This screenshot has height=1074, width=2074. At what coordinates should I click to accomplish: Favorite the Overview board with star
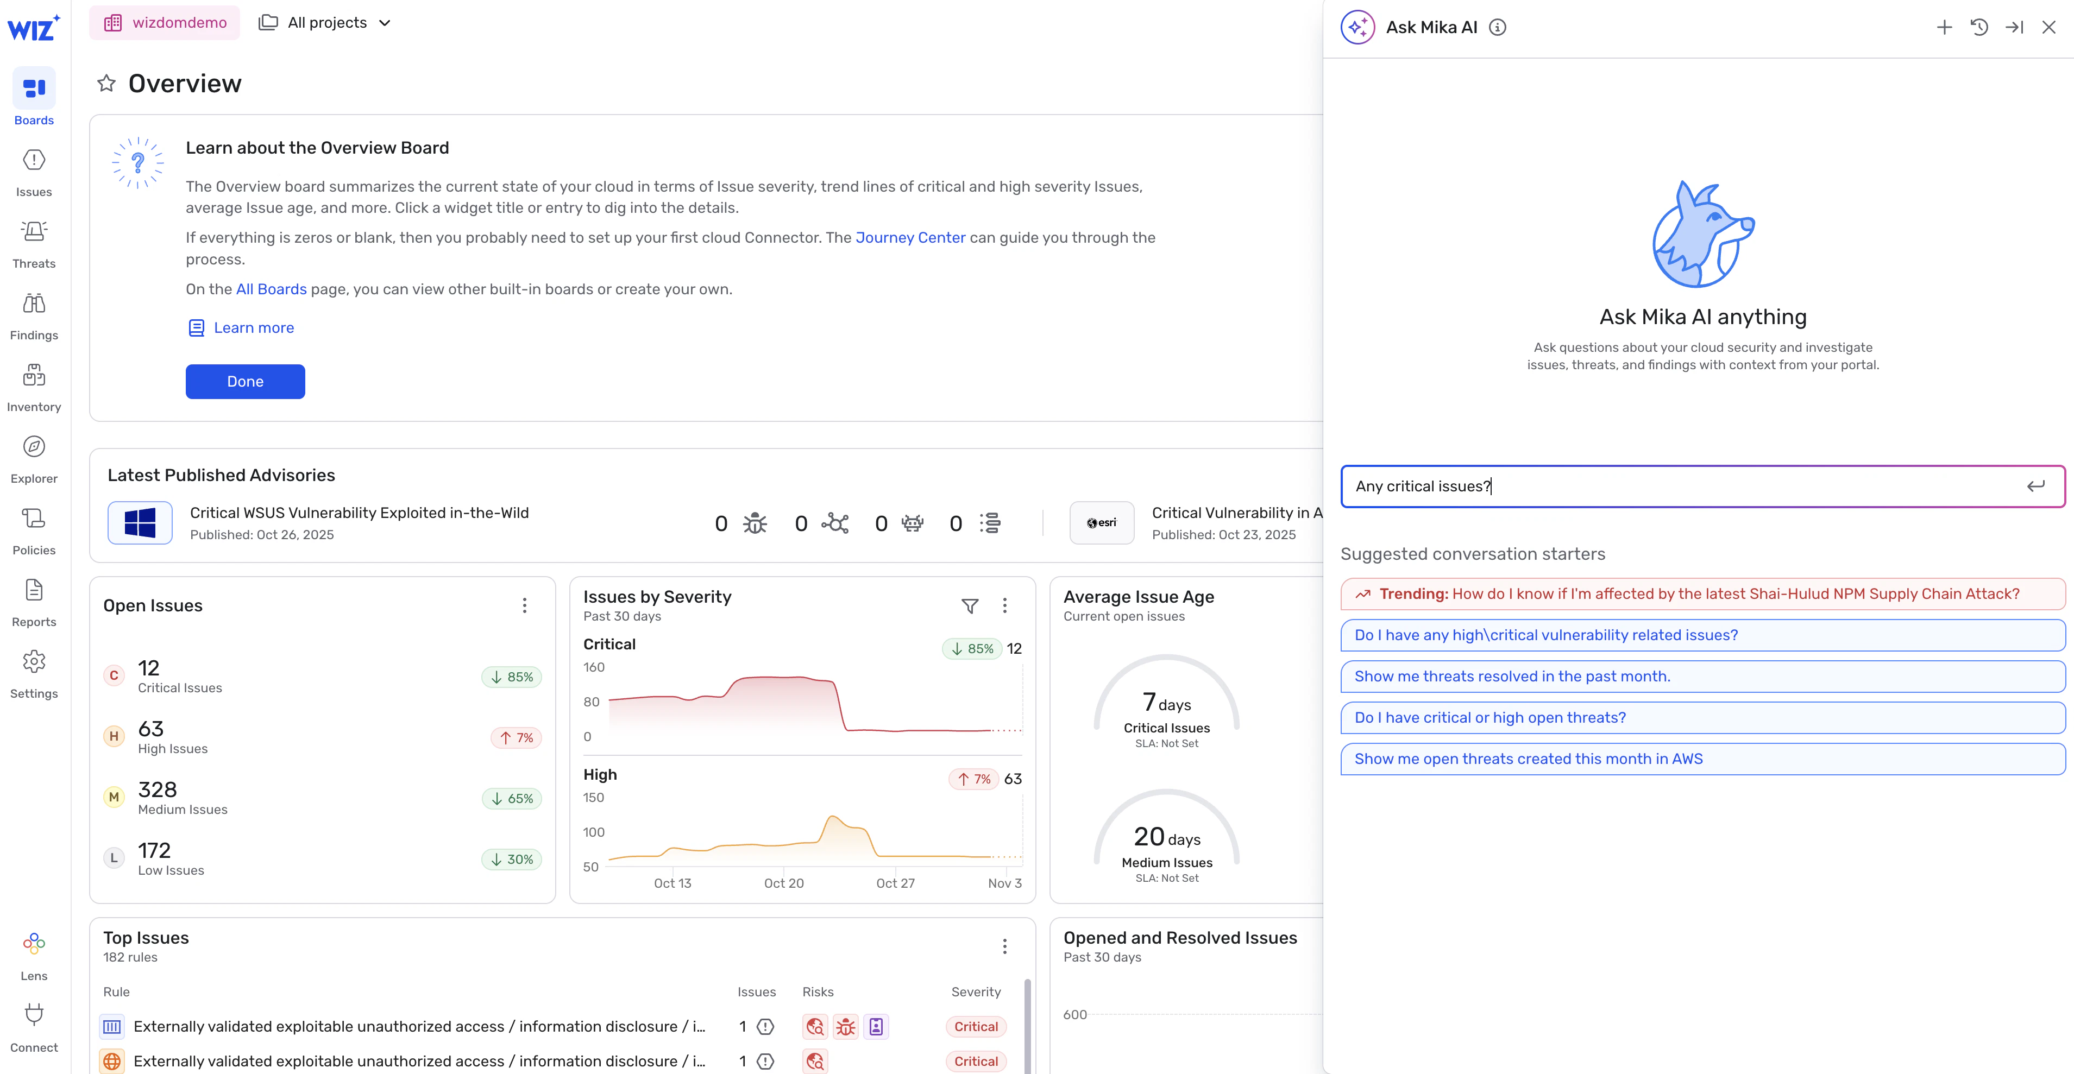[106, 84]
